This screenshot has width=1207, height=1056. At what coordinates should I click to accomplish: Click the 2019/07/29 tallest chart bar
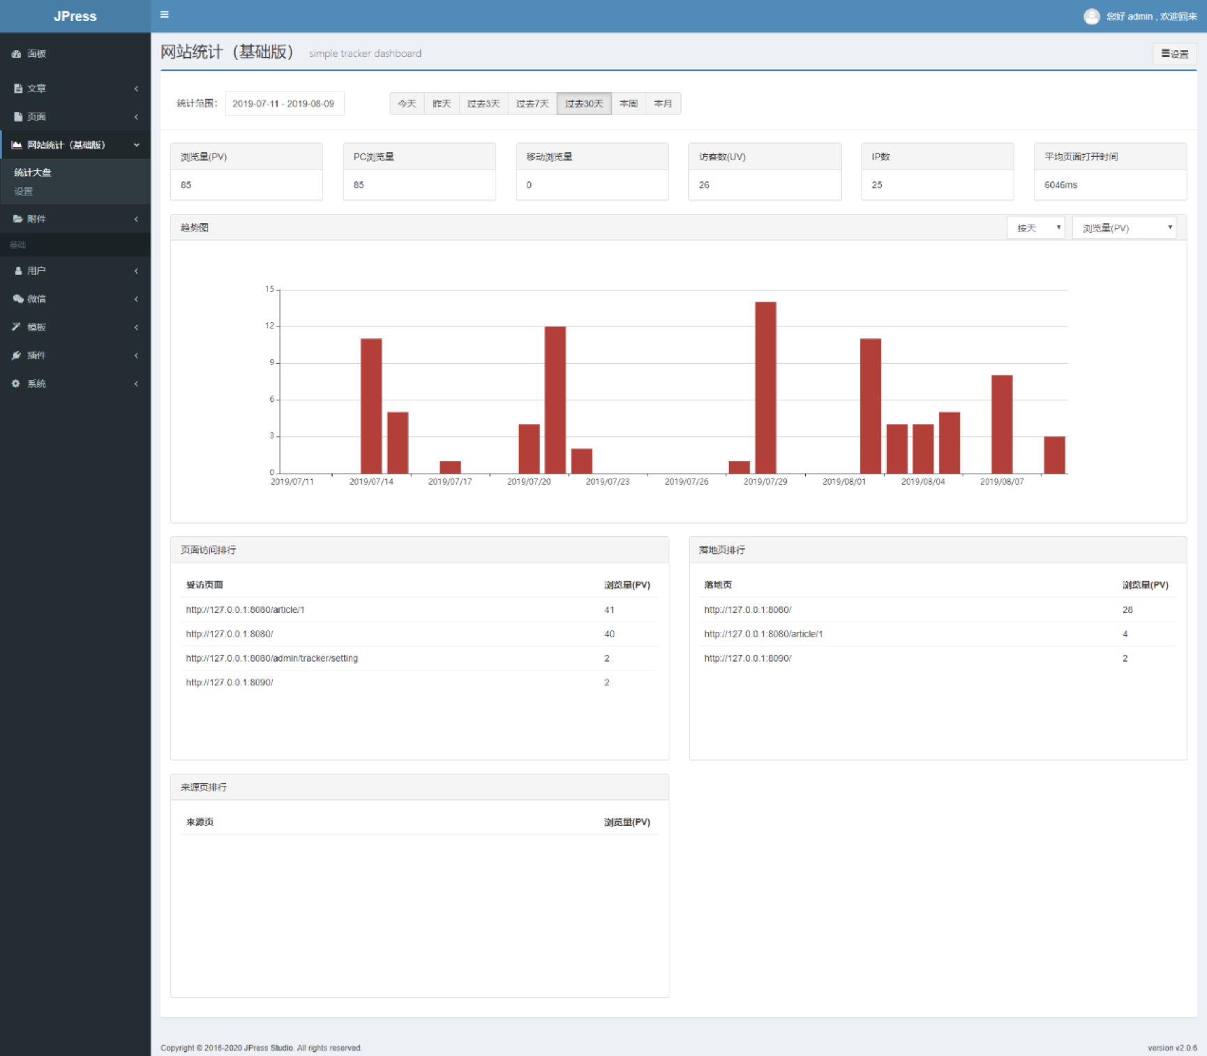point(765,388)
